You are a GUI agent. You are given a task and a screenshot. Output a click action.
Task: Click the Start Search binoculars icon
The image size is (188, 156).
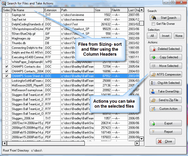[x=154, y=18]
